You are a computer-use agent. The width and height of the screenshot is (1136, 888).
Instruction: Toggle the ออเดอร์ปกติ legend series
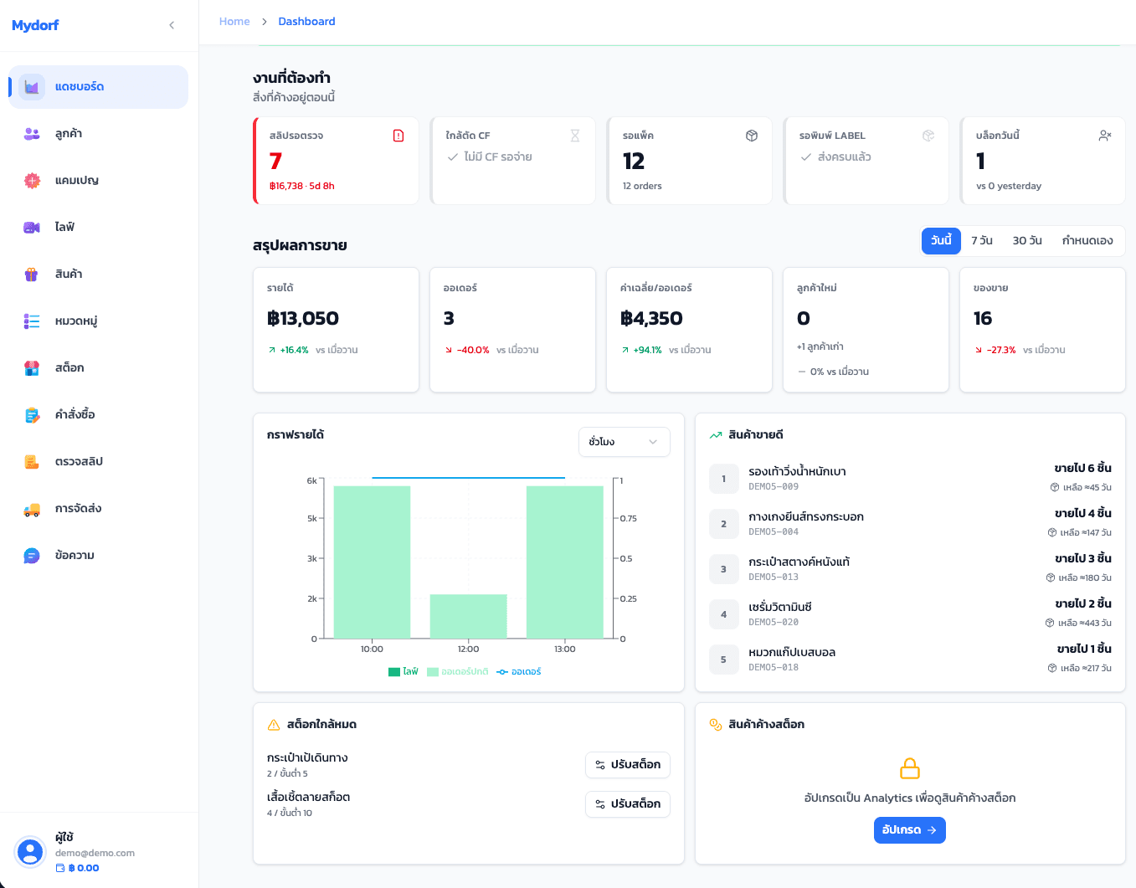coord(457,672)
